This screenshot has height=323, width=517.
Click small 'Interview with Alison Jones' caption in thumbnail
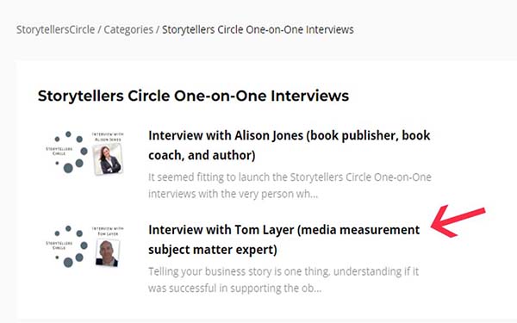(108, 137)
